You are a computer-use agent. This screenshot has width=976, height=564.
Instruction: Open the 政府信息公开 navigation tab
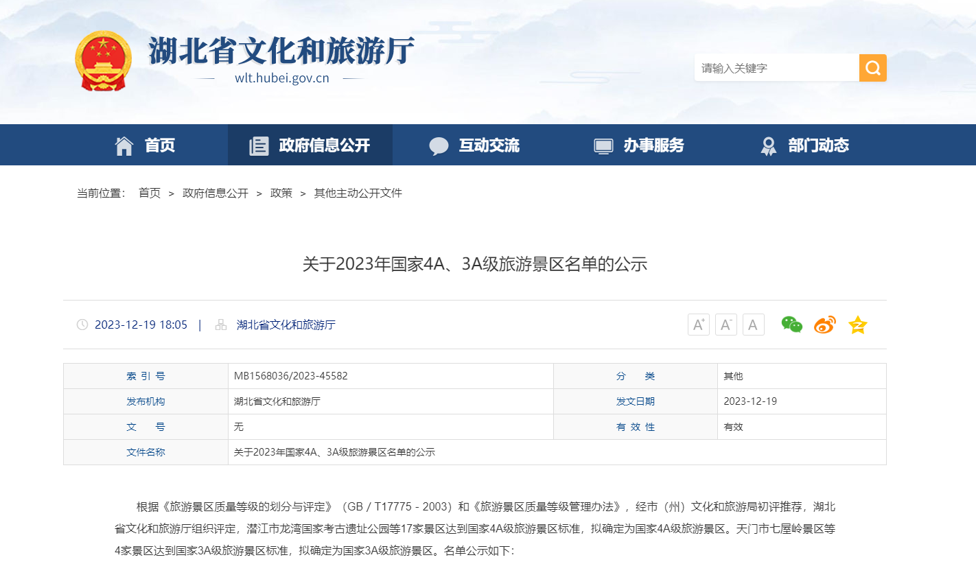point(310,145)
